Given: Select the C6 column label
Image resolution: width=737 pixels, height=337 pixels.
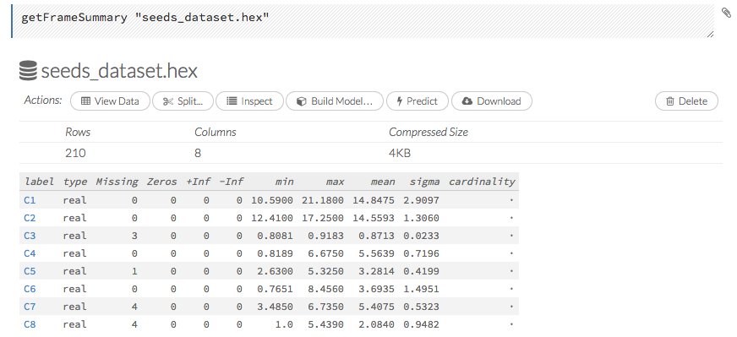Looking at the screenshot, I should click(30, 289).
